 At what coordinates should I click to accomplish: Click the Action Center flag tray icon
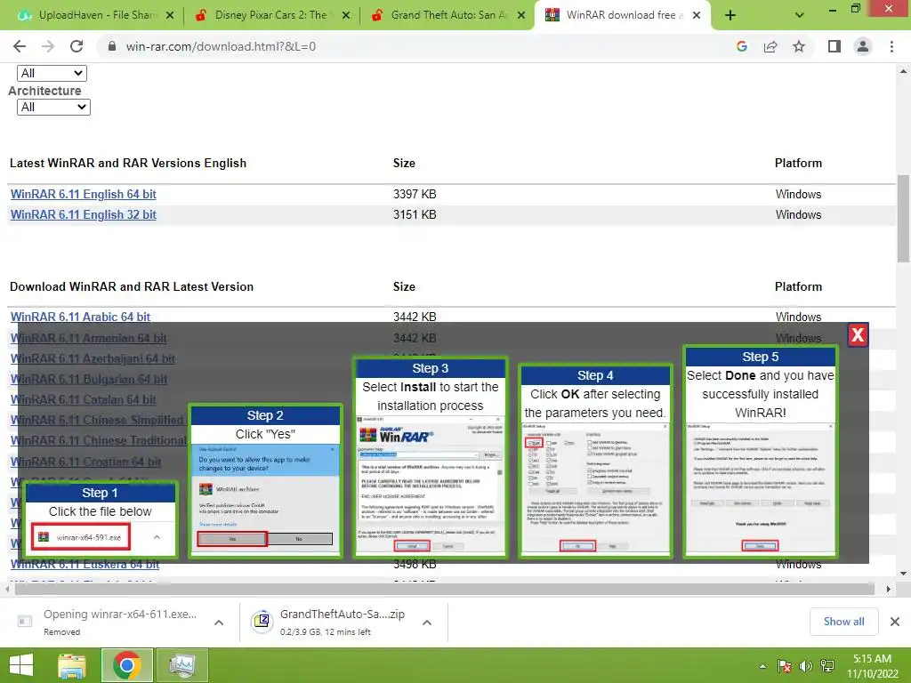pos(785,666)
